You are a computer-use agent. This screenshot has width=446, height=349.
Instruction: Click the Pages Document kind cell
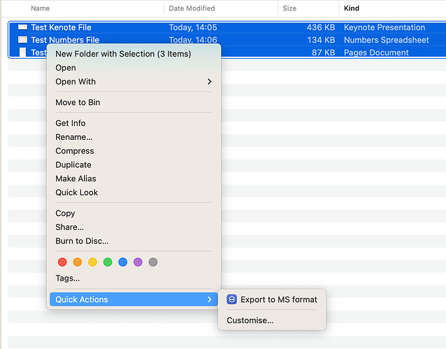(376, 52)
